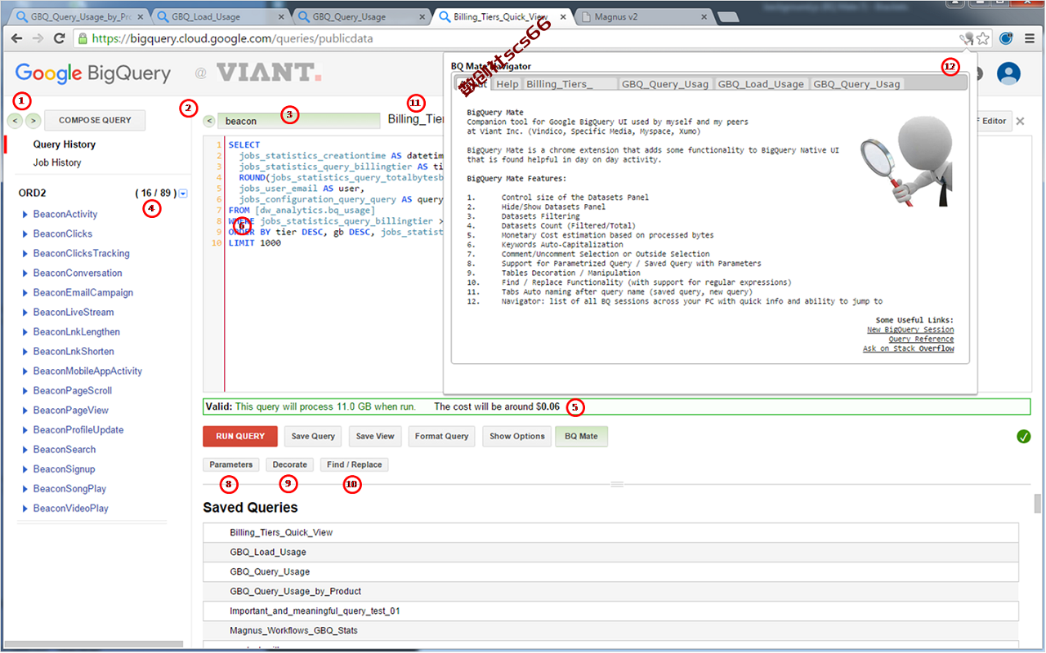The height and width of the screenshot is (653, 1046).
Task: Open Help tab in BQ Mate Navigator
Action: tap(507, 84)
